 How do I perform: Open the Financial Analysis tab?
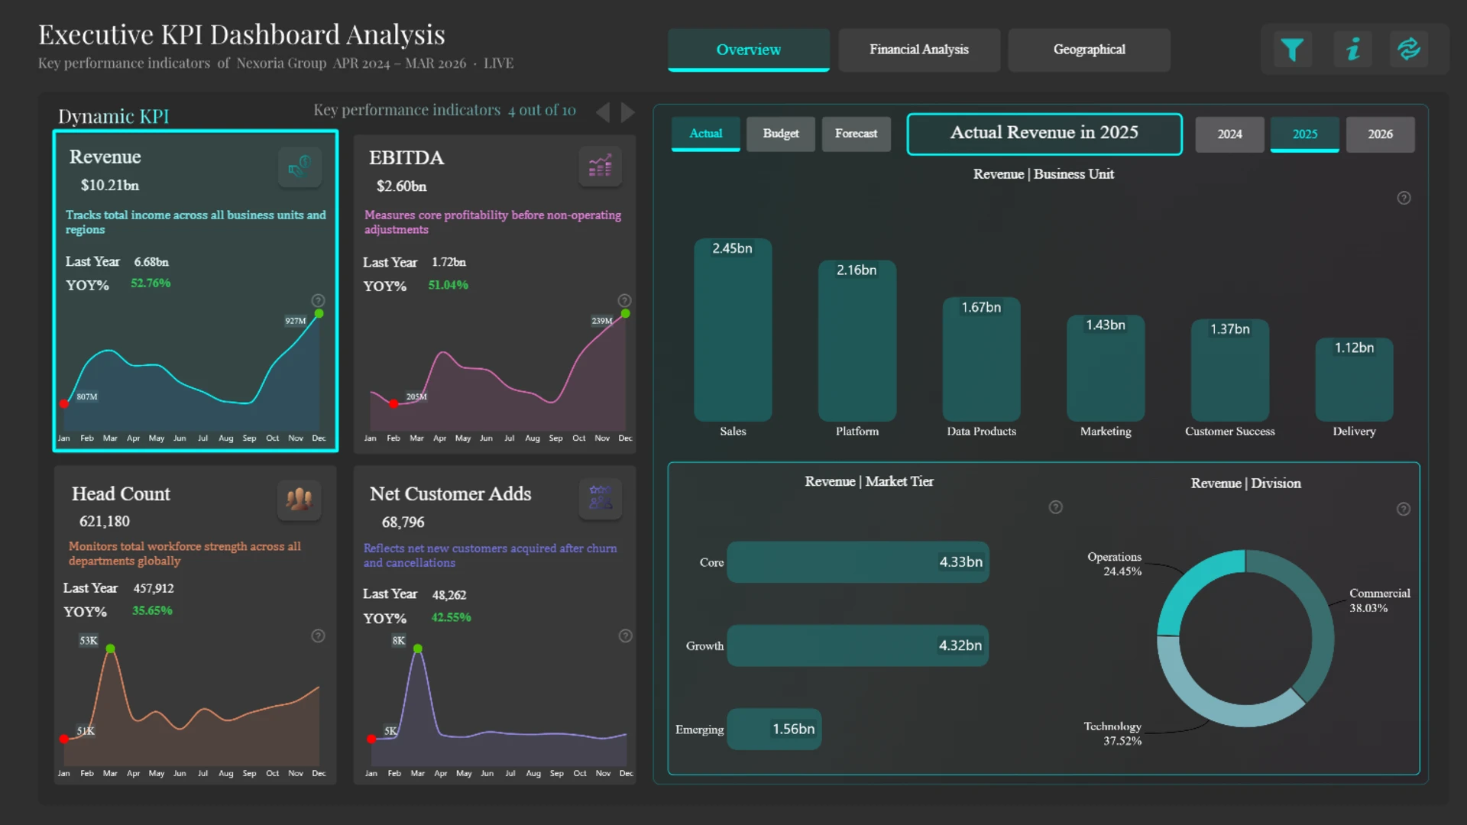click(918, 50)
